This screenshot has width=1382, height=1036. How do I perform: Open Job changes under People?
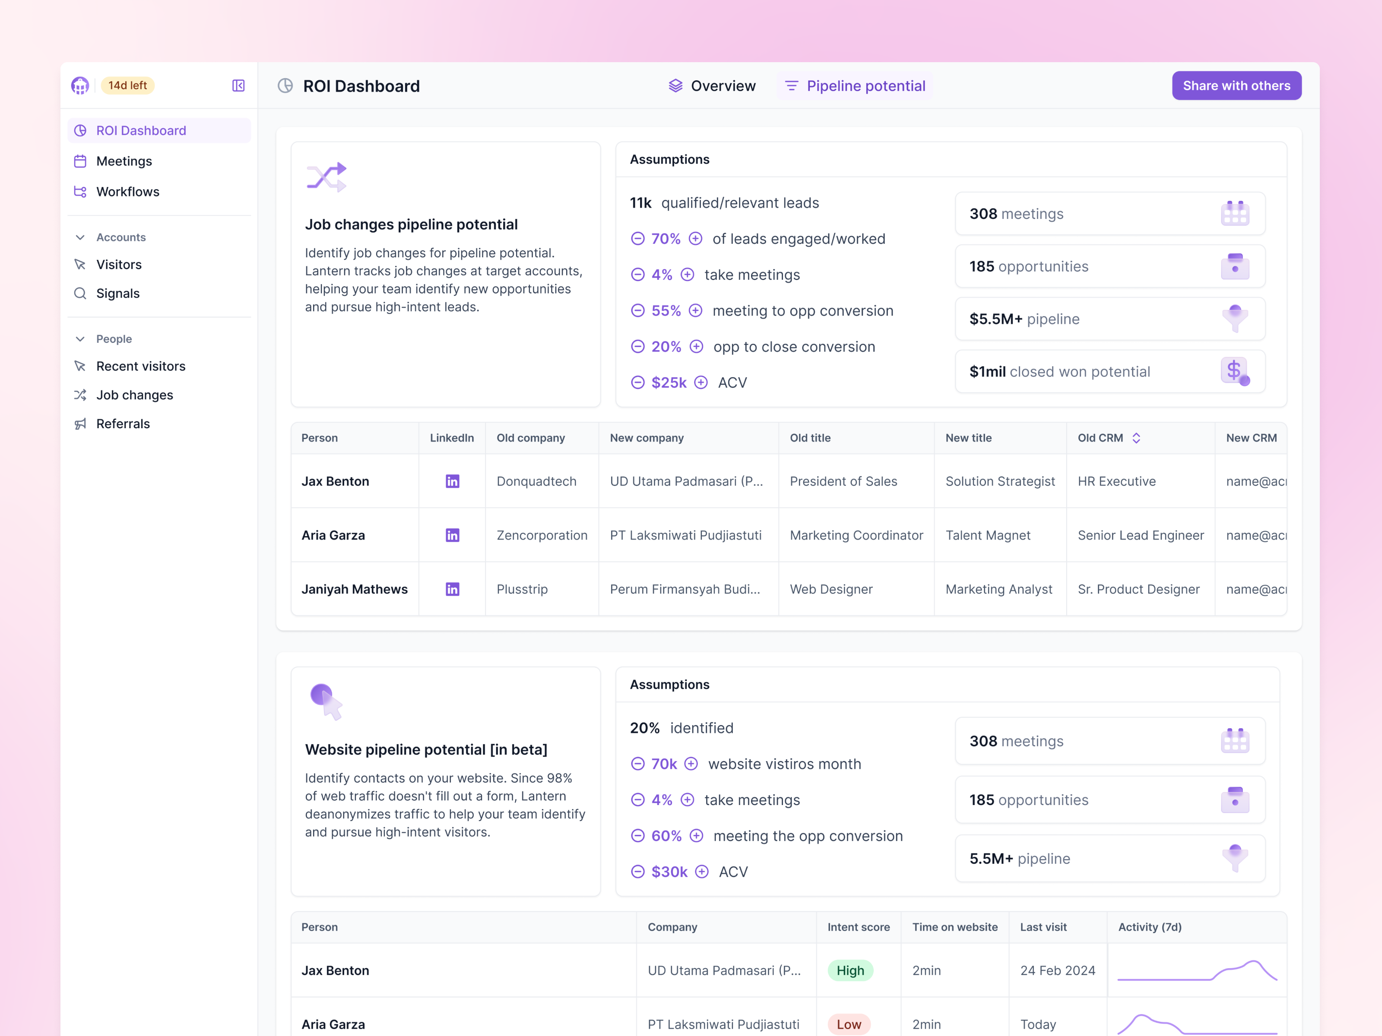coord(134,395)
